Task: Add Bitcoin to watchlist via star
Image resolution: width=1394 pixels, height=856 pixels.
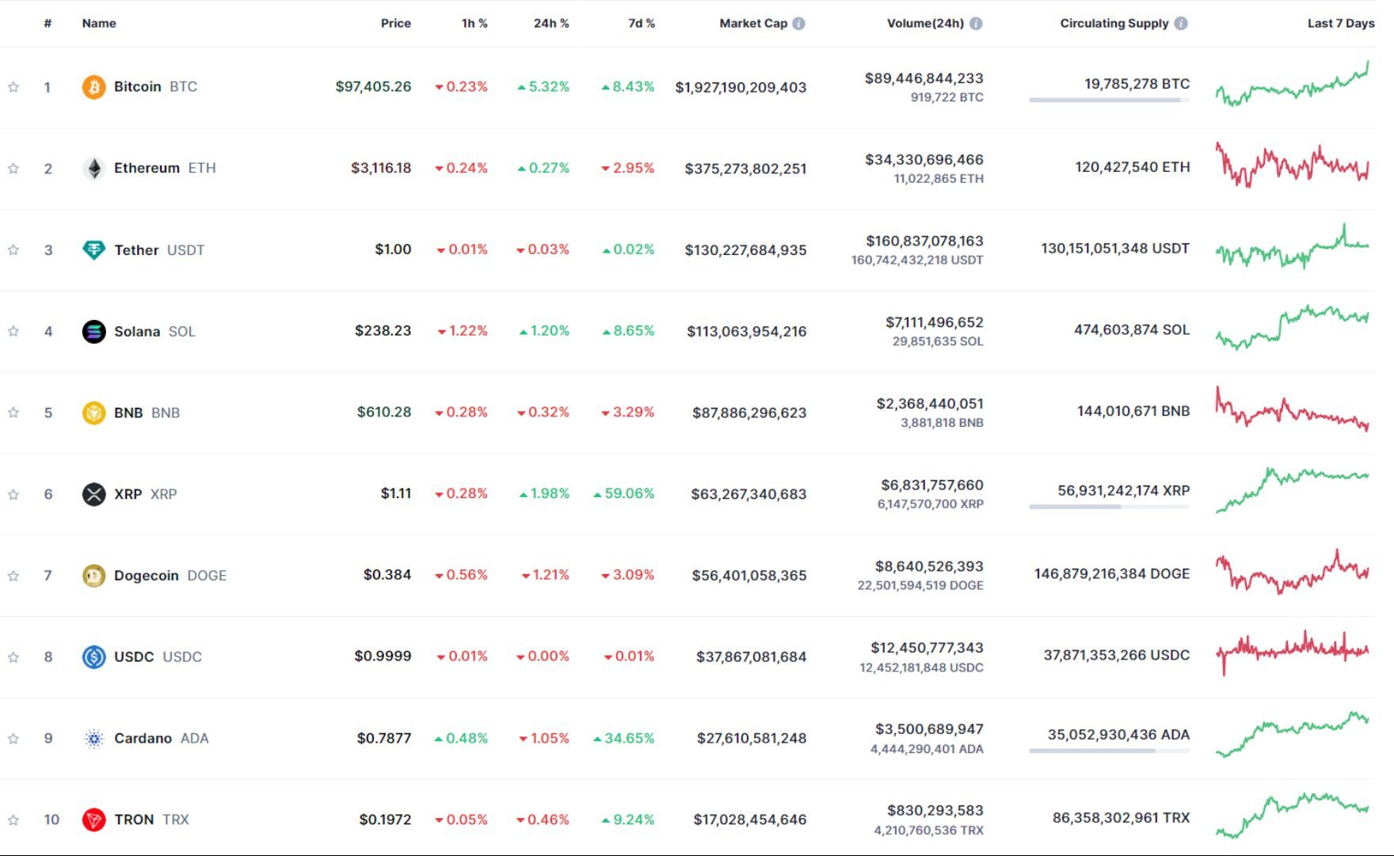Action: pos(13,87)
